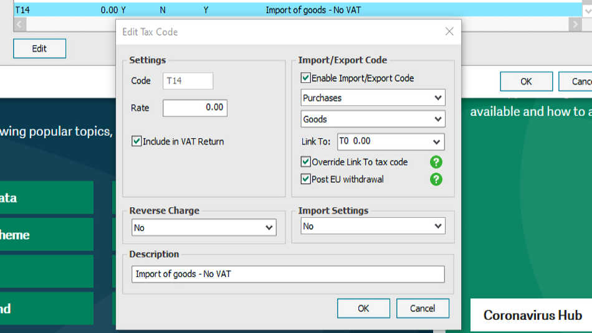
Task: Click right arrow of horizontal scrollbar
Action: click(575, 25)
